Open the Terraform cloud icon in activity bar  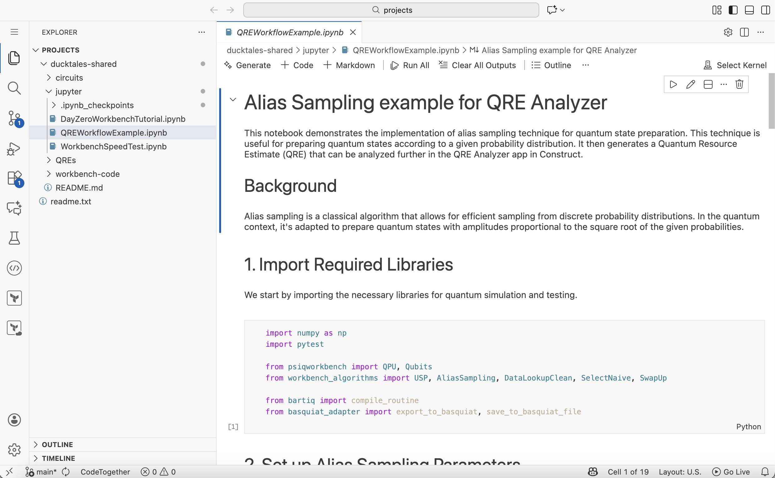tap(14, 328)
